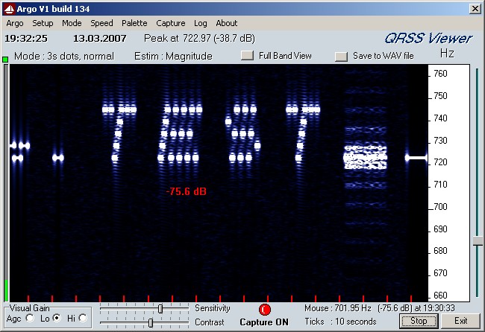Click the 13.03.2007 date readout
The height and width of the screenshot is (332, 485).
[x=99, y=39]
